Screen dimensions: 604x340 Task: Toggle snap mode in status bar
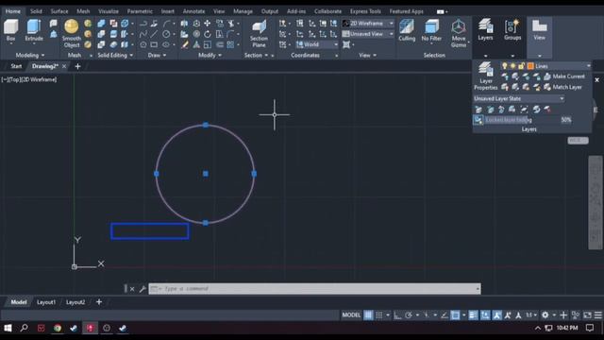379,315
